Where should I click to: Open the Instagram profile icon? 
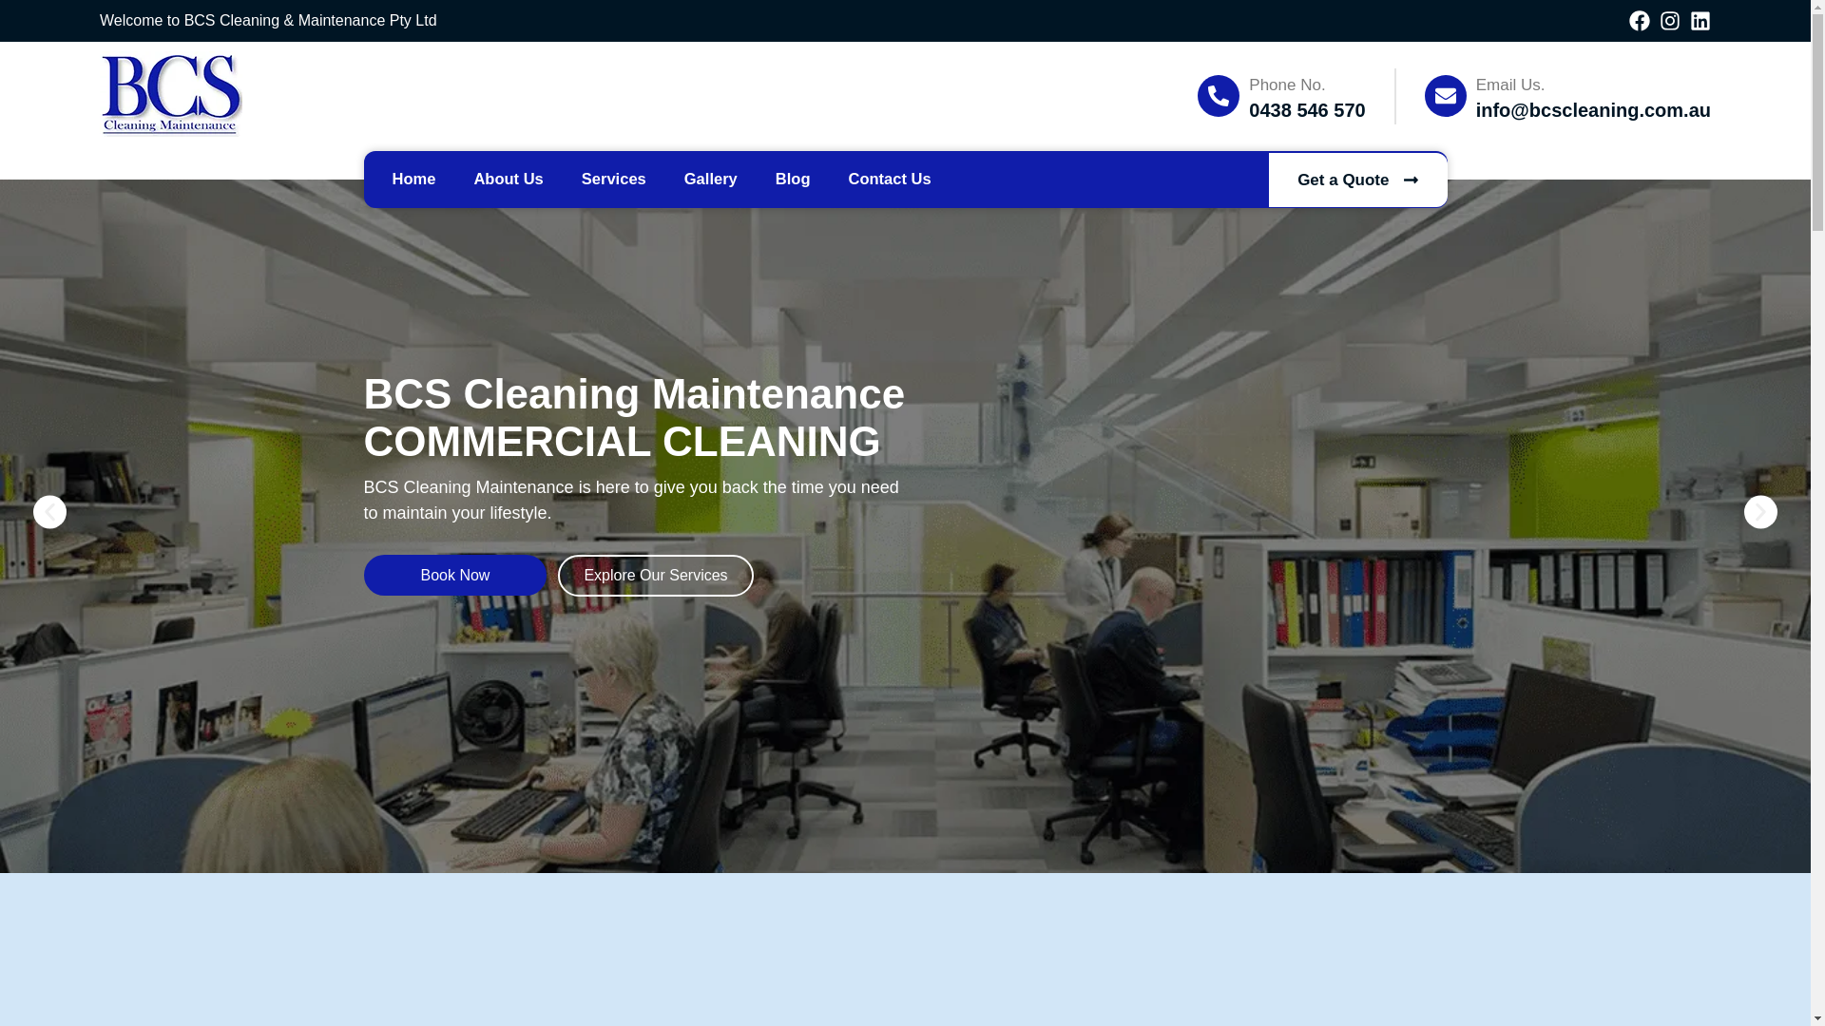[1669, 21]
